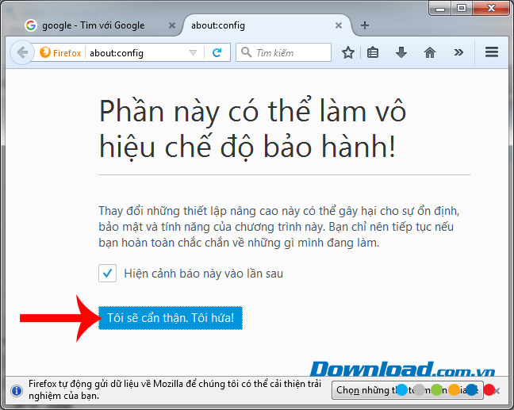514x410 pixels.
Task: Click the info icon in notification bar
Action: (17, 390)
